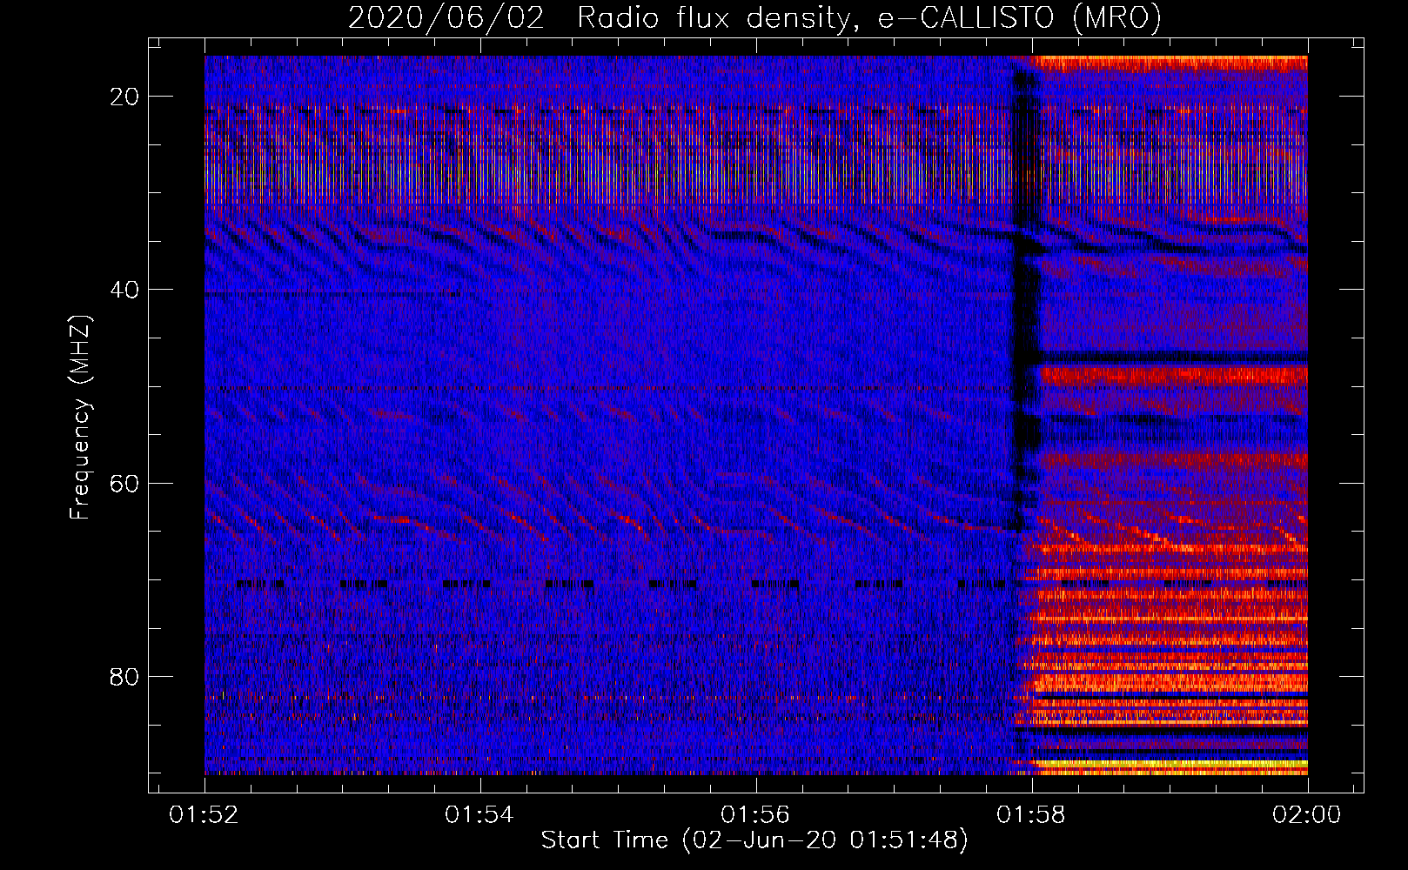Click the 60 MHz frequency tick label
The width and height of the screenshot is (1408, 870).
pos(125,483)
